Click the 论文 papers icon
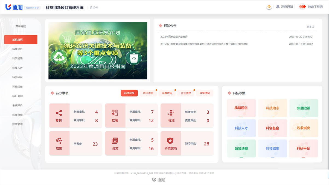Screen dimensions: 329x185 [115, 141]
